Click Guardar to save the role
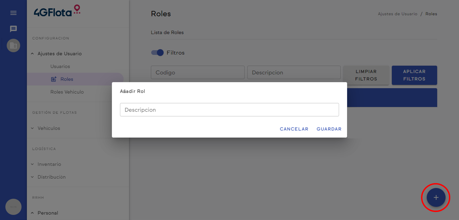The image size is (459, 220). point(329,129)
